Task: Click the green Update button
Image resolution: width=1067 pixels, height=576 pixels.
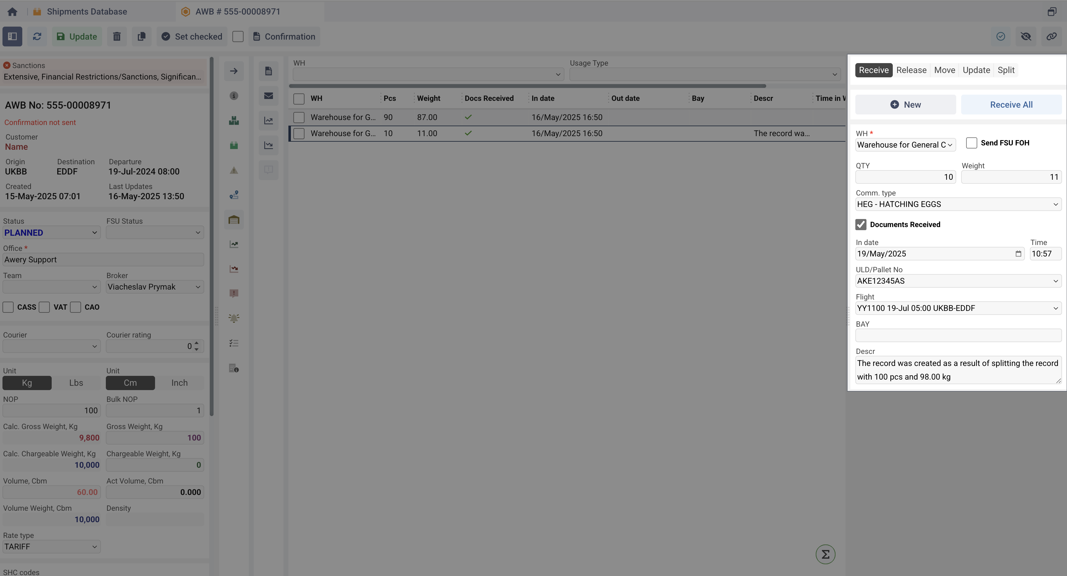Action: 77,37
